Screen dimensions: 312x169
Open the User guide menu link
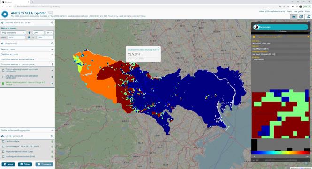click(x=298, y=12)
